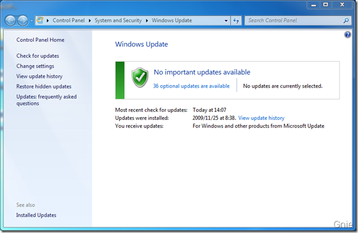Go to System and Security breadcrumb

117,21
